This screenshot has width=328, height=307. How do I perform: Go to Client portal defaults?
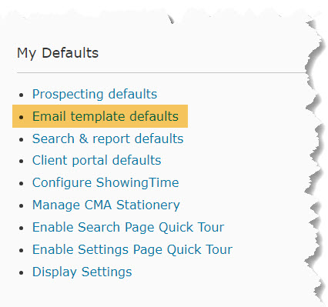[x=96, y=161]
